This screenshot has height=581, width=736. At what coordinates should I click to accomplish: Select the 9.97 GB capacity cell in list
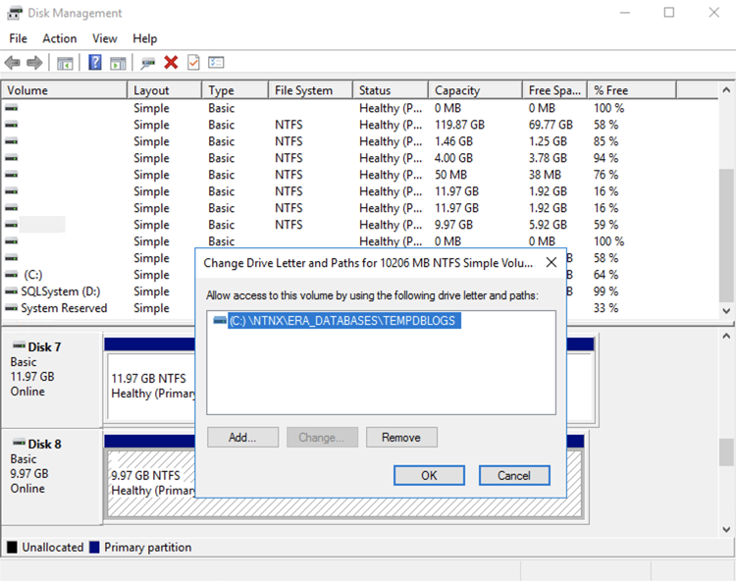453,225
